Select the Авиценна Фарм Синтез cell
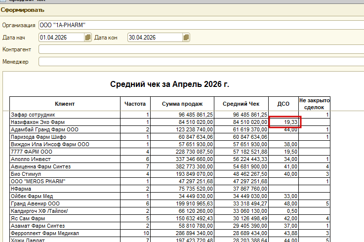Viewport: 364px width, 242px height. 65,167
